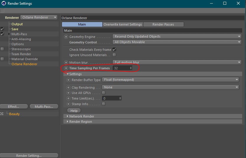Open the Motion blur dropdown
The image size is (246, 158).
[177, 62]
